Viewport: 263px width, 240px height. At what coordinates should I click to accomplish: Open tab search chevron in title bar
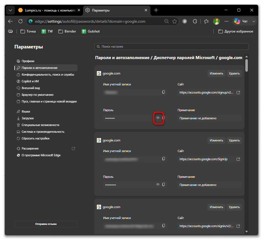10,10
